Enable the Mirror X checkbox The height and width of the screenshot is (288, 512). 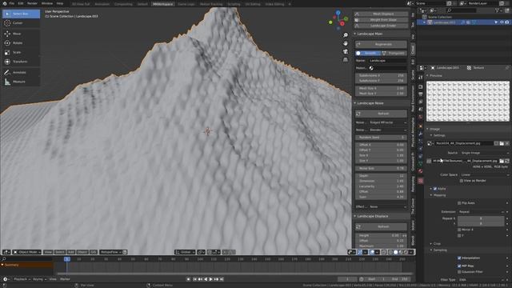point(459,230)
